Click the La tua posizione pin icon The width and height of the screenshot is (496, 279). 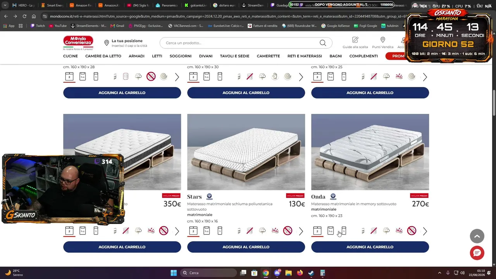click(x=107, y=43)
